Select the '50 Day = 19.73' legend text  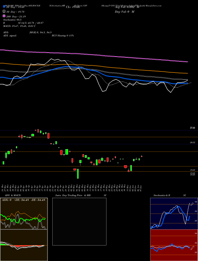click(x=15, y=11)
